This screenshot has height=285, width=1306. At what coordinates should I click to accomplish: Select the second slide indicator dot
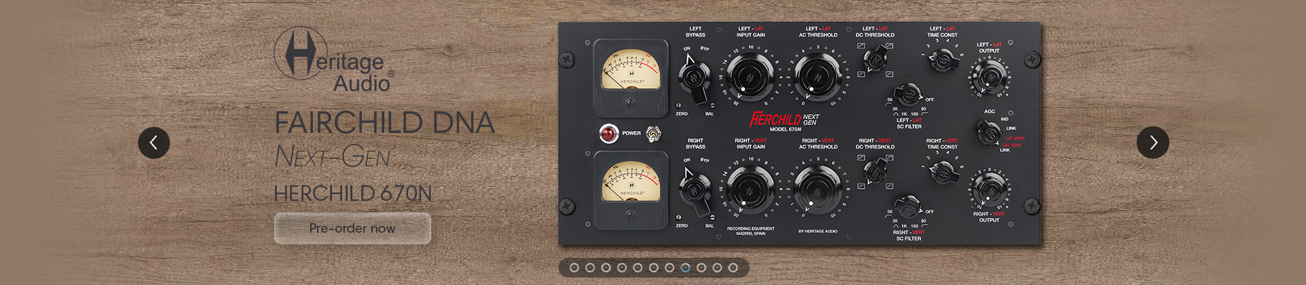[590, 268]
